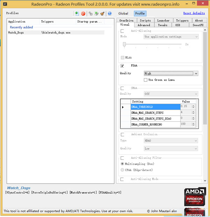Click the broom cleanup icon
Screen dimensions: 210x217
point(102,13)
